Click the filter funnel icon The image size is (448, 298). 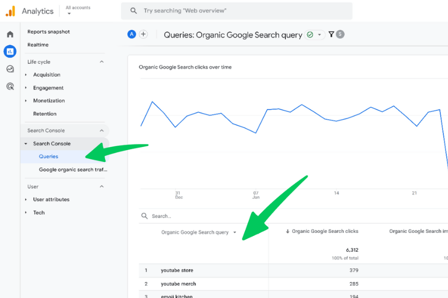coord(331,34)
